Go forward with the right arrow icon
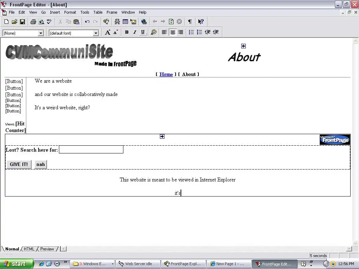Screen dimensions: 359x269 (163, 22)
